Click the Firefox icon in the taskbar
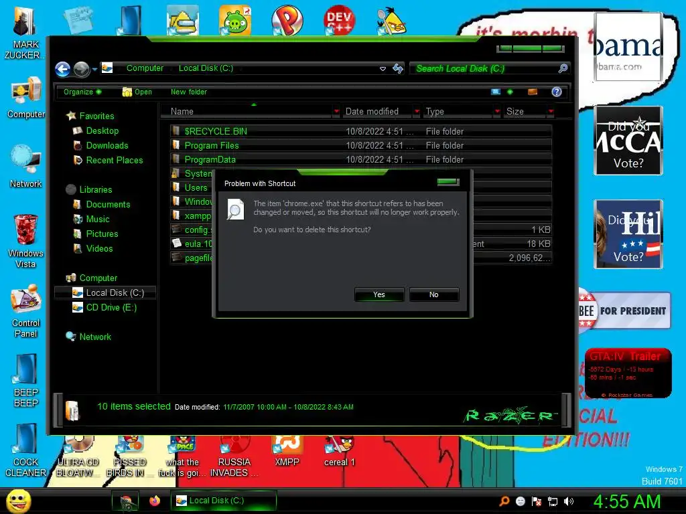 155,501
